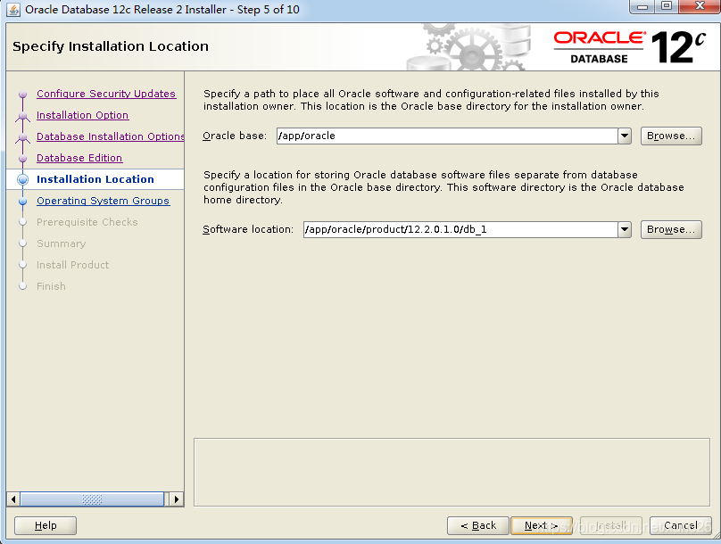
Task: Click the empty message area panel
Action: 452,473
